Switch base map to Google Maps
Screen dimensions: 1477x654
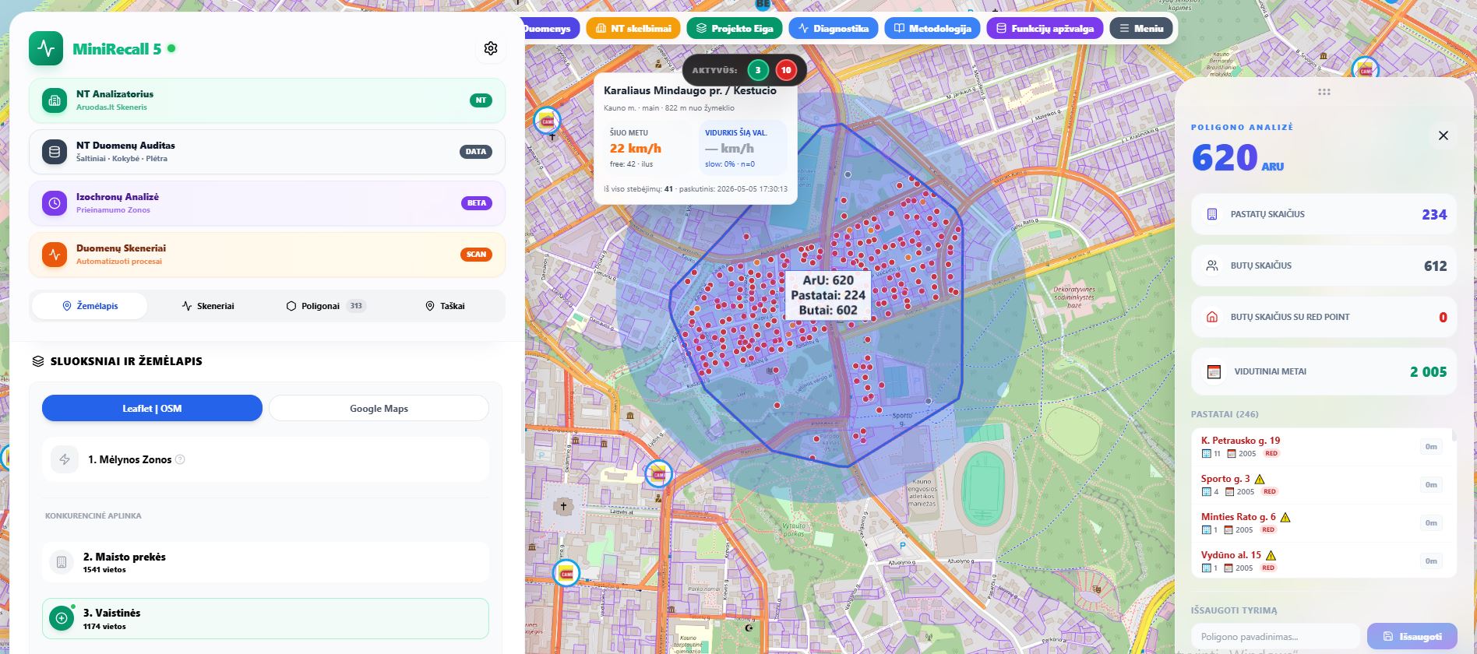point(379,408)
